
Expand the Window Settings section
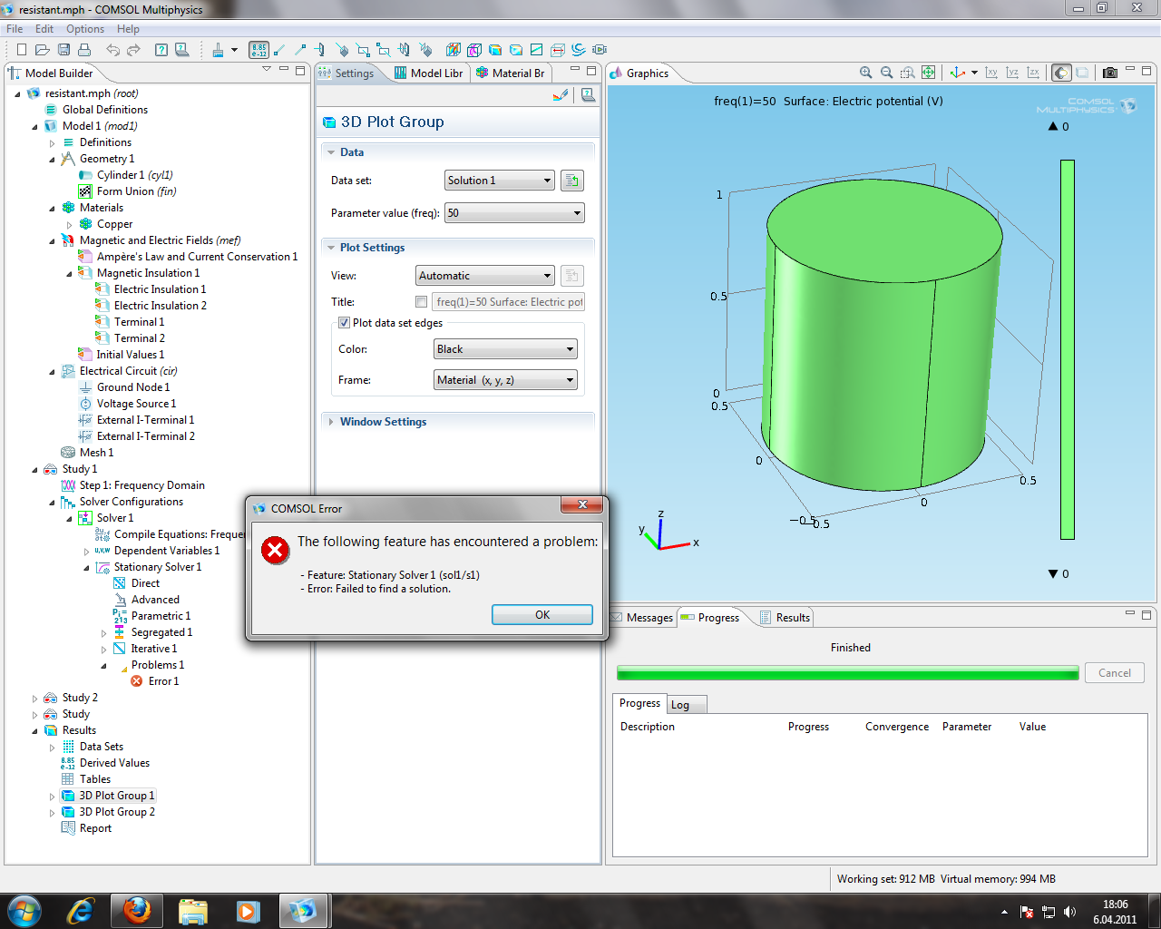383,422
